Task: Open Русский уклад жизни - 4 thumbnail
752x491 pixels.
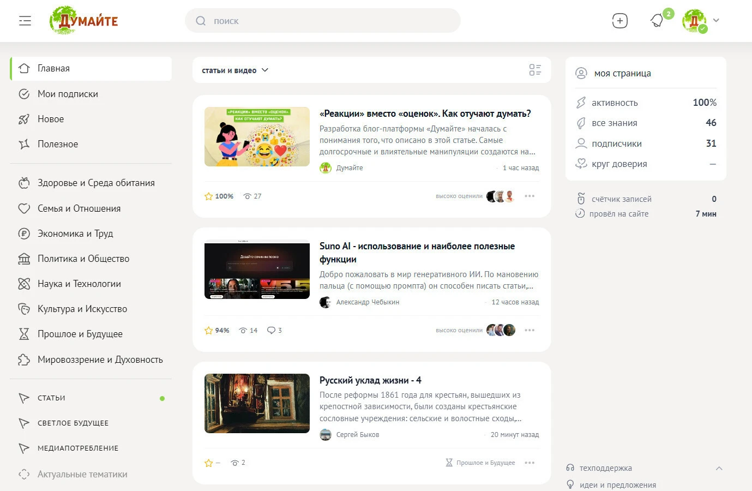Action: click(257, 403)
